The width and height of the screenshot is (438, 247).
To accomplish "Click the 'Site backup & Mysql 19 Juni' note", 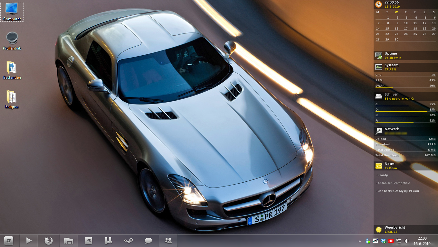I will (x=397, y=191).
